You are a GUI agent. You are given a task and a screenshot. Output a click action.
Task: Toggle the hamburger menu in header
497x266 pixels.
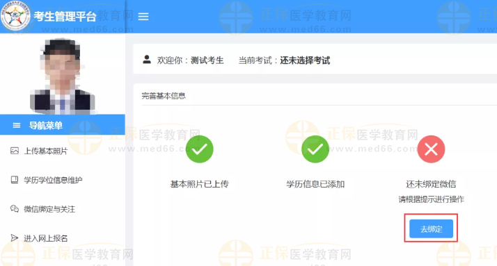(143, 17)
